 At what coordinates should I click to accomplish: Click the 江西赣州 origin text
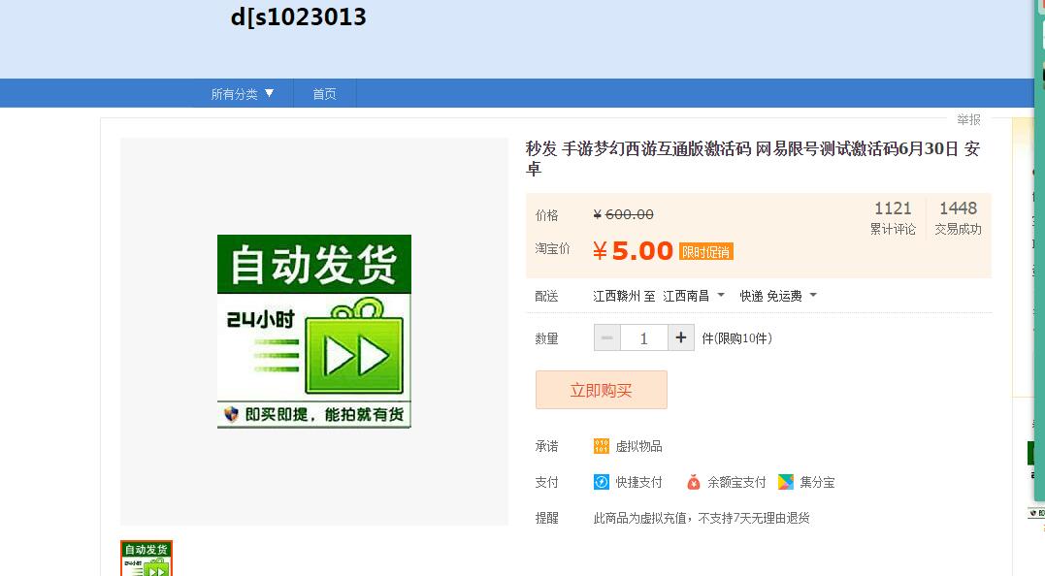coord(617,296)
